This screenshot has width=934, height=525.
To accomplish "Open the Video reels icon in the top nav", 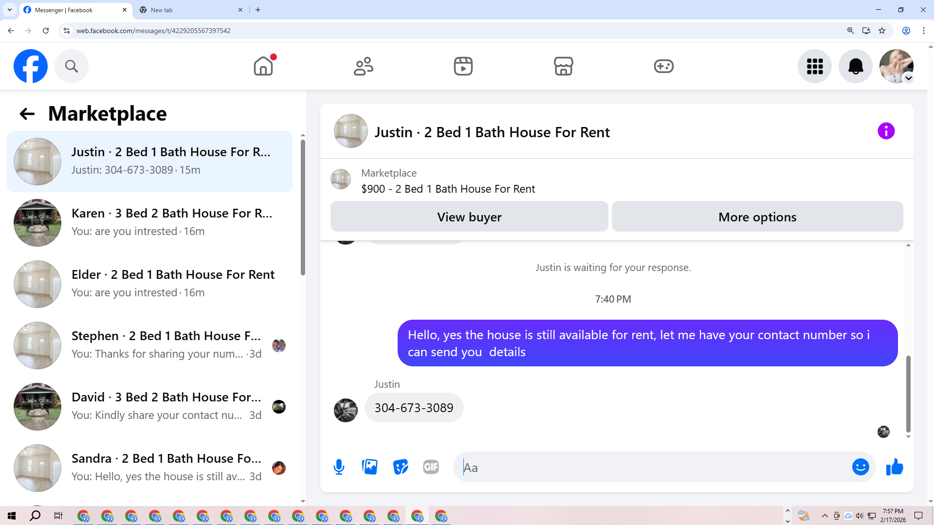I will [463, 66].
